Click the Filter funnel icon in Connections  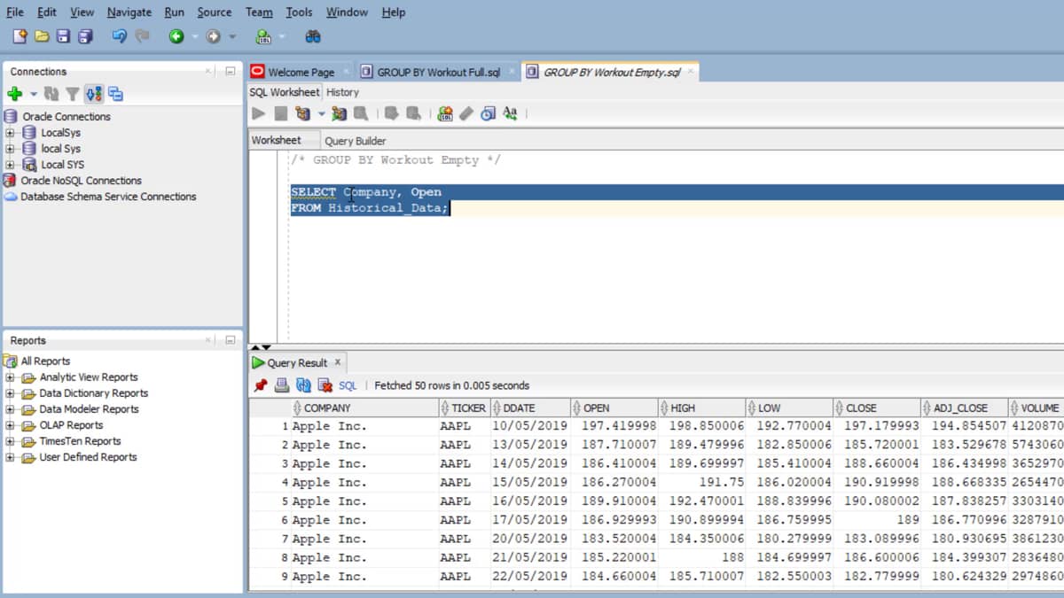click(x=72, y=94)
